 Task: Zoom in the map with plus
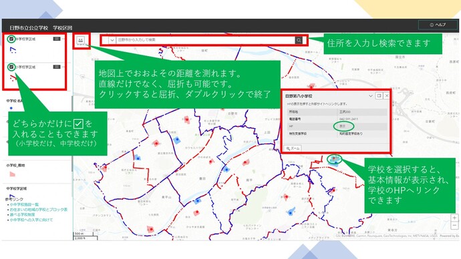click(x=454, y=218)
